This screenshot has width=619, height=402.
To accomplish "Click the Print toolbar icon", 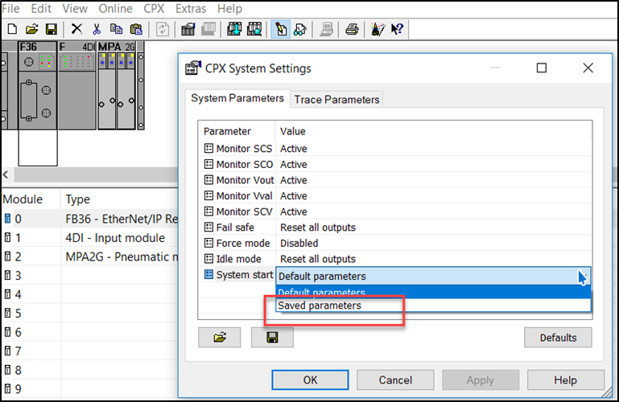I will [x=352, y=29].
